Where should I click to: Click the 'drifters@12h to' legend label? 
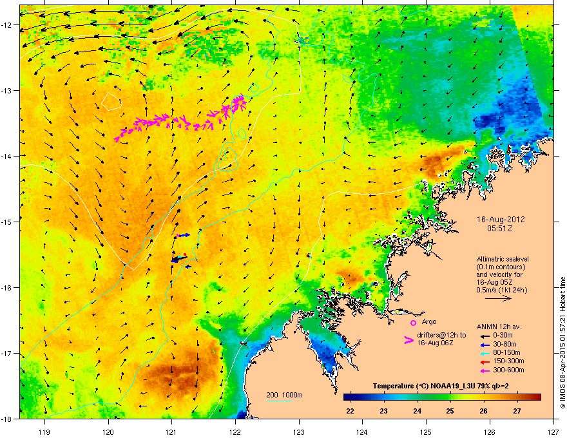[x=441, y=335]
